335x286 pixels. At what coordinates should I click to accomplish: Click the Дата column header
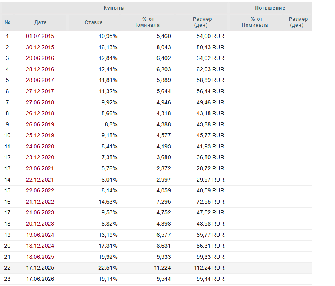[x=40, y=22]
